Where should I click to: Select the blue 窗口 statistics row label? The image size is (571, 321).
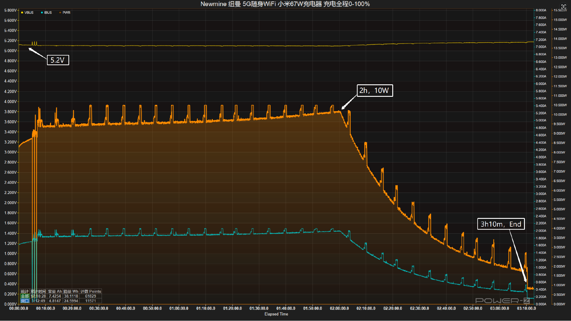tap(25, 301)
